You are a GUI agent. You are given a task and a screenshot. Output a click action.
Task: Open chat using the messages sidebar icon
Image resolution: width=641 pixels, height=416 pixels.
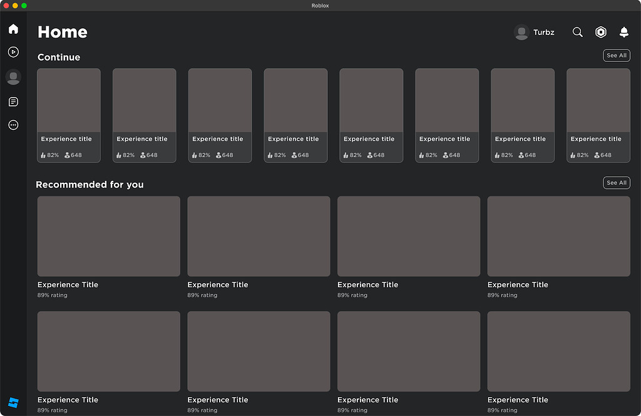[13, 101]
